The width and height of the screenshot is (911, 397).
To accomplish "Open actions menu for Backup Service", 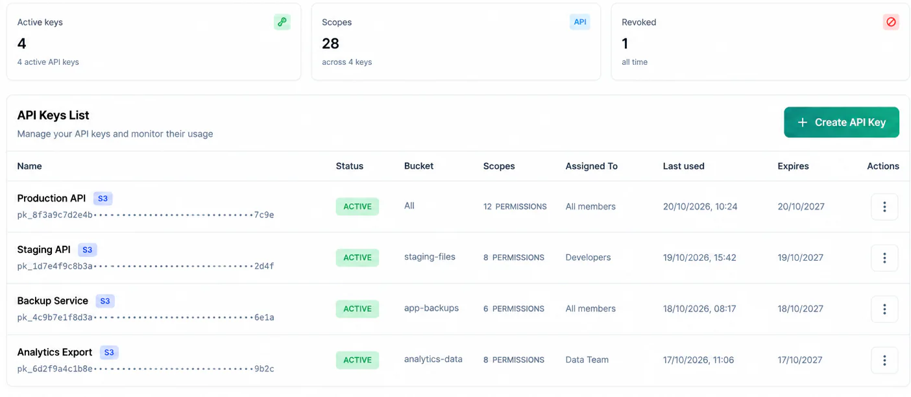I will 884,309.
